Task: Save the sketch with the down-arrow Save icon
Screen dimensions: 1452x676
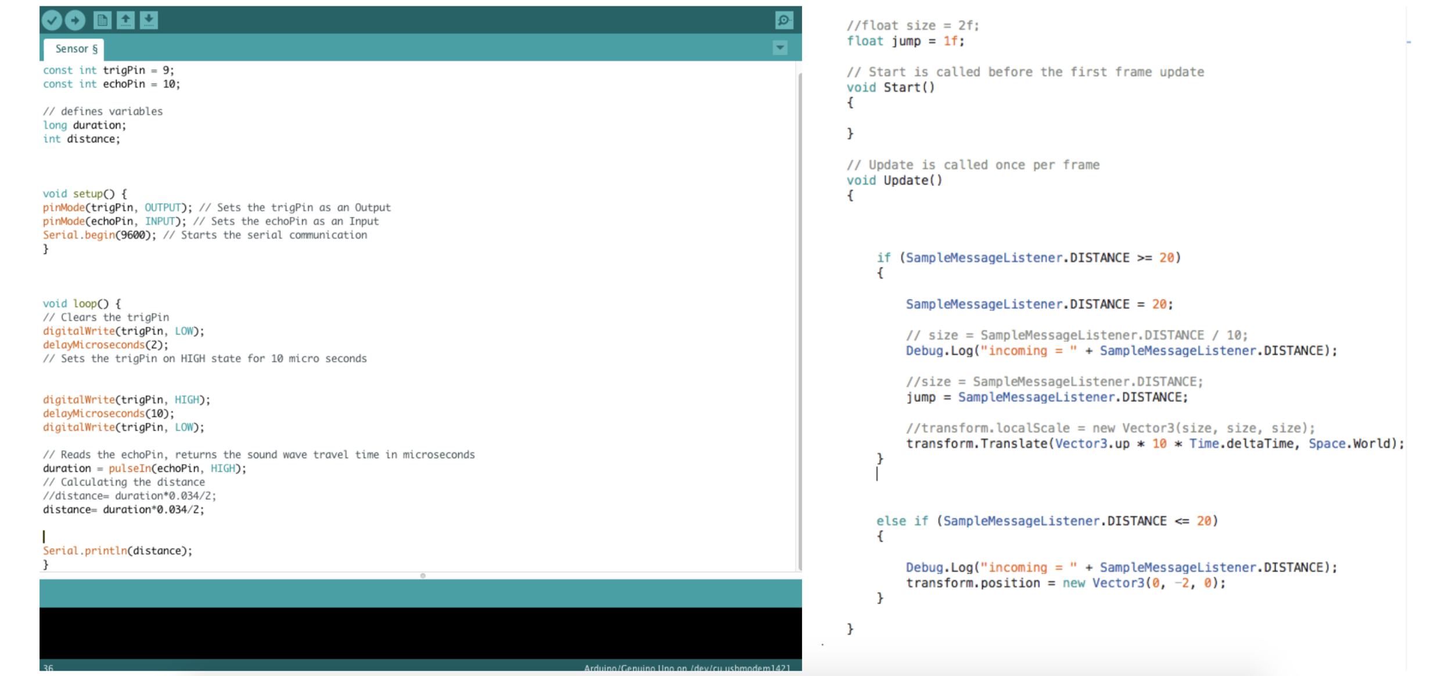Action: (x=149, y=20)
